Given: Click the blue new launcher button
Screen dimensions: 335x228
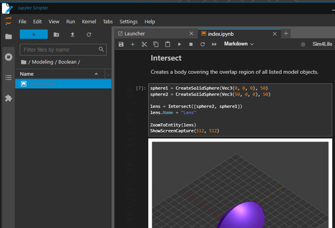Looking at the screenshot, I should tap(34, 35).
